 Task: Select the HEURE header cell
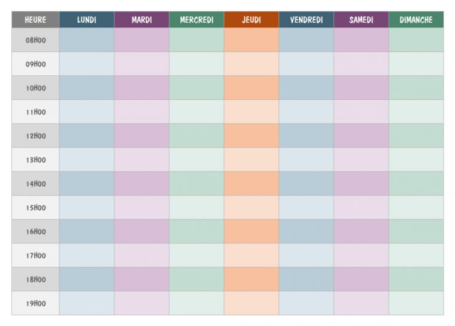pyautogui.click(x=35, y=20)
